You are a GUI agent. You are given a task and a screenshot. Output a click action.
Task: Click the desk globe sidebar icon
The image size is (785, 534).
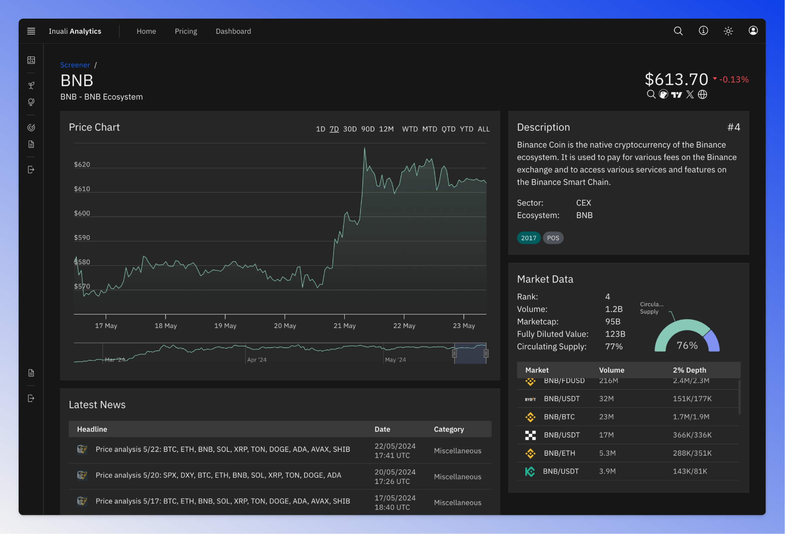31,102
